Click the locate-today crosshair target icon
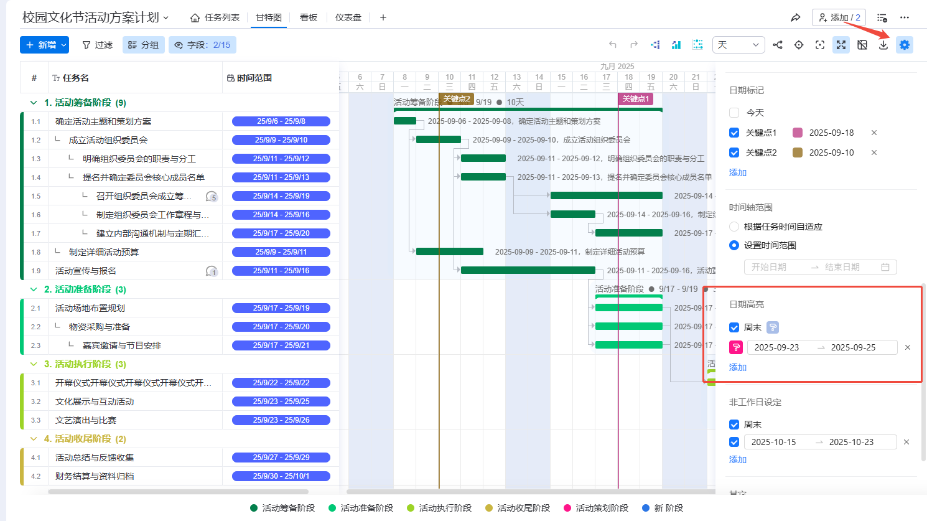927x521 pixels. (799, 45)
